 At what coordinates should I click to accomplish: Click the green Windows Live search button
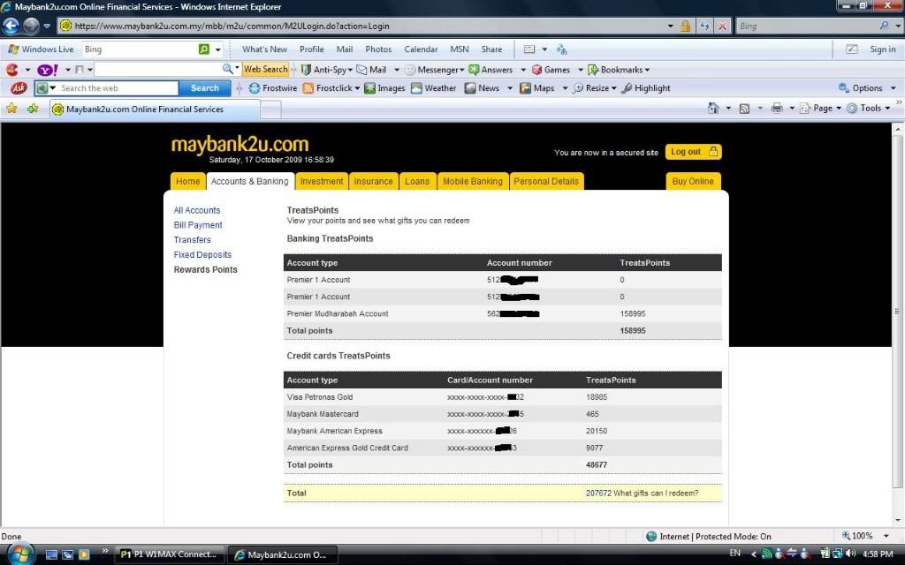point(204,49)
